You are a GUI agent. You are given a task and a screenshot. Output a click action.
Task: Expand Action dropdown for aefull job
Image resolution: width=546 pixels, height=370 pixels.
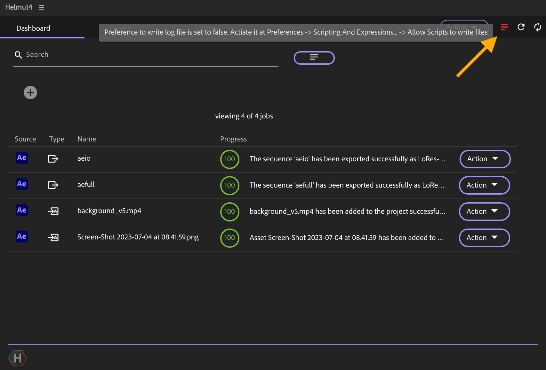[484, 185]
